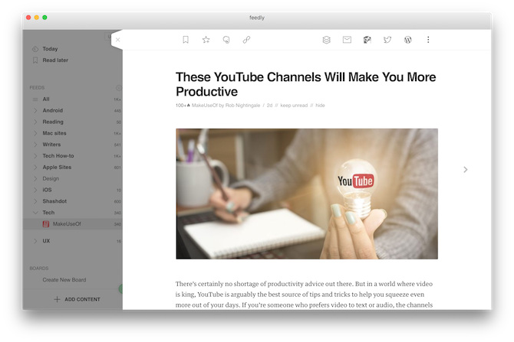Select the All feeds row

point(72,99)
